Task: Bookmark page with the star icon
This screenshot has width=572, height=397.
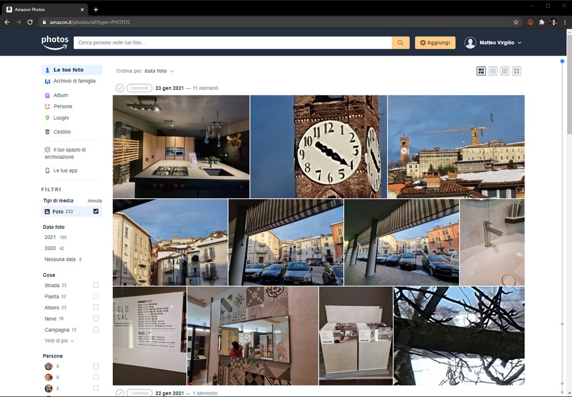Action: pyautogui.click(x=516, y=22)
